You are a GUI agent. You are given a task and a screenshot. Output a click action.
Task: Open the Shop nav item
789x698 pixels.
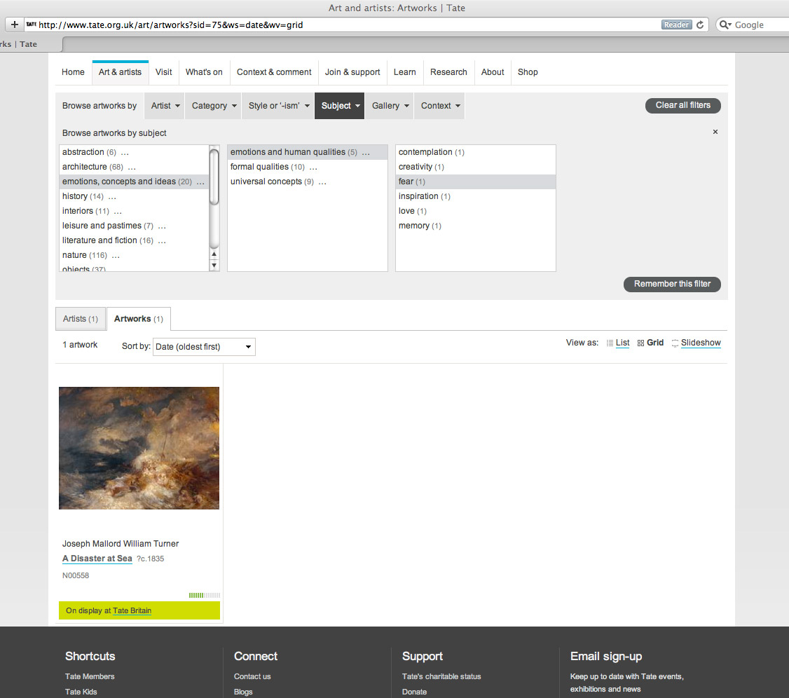(x=528, y=72)
